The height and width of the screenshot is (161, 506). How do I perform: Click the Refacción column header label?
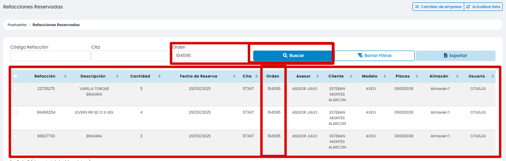(x=45, y=76)
